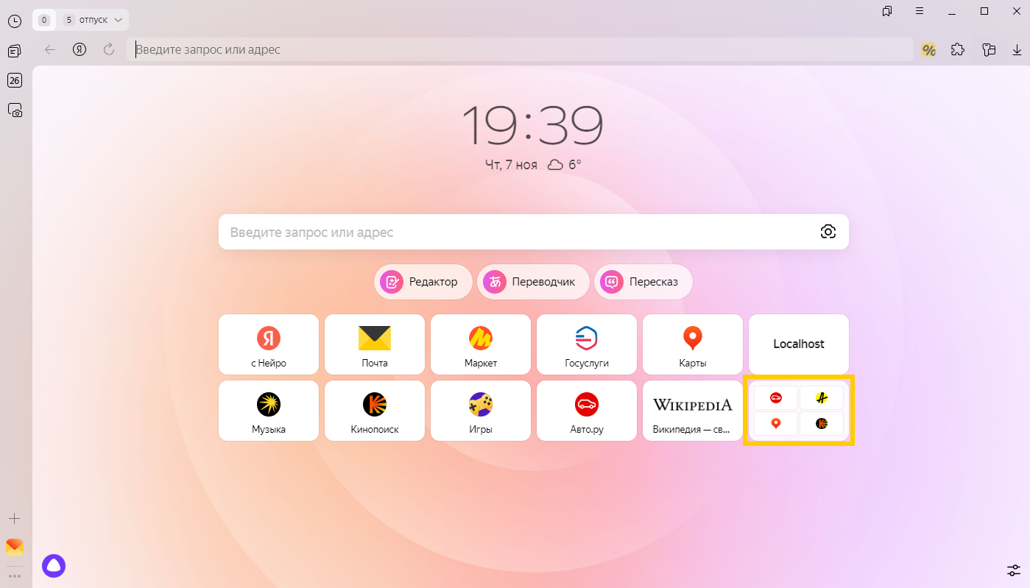Click the screenshot capture icon in sidebar
The image size is (1030, 588).
point(15,110)
